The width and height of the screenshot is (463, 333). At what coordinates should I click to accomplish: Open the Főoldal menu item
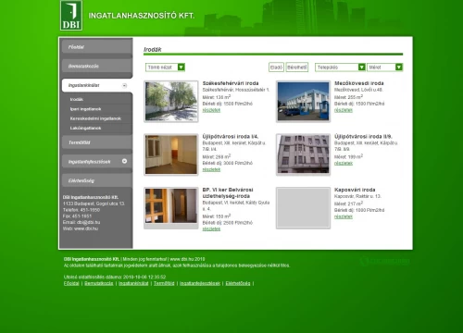tap(97, 47)
